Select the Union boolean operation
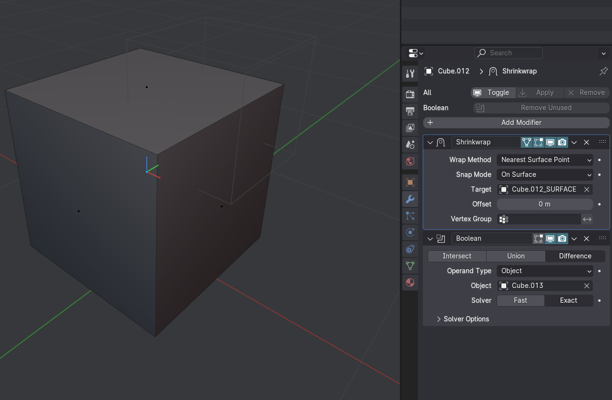 click(516, 256)
